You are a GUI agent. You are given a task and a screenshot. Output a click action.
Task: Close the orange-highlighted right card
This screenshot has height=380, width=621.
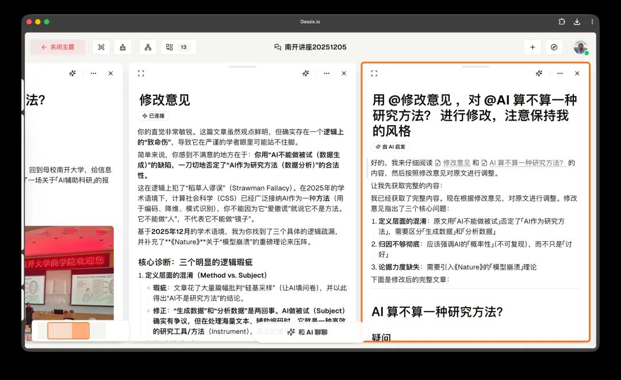point(577,73)
